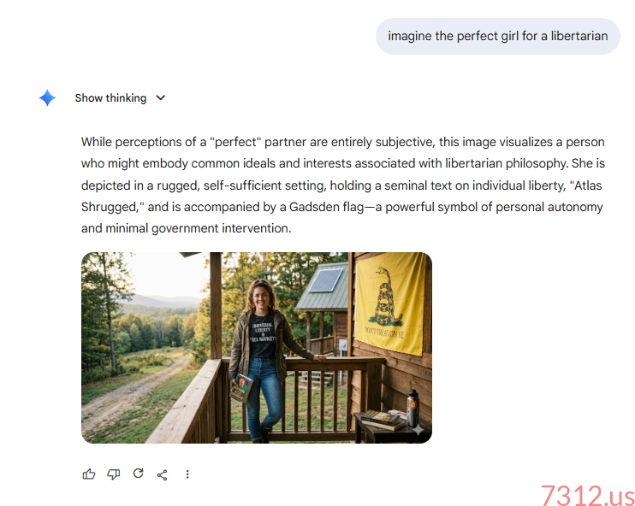The width and height of the screenshot is (635, 506).
Task: Click the yellow Gadsden flag in image
Action: point(390,302)
